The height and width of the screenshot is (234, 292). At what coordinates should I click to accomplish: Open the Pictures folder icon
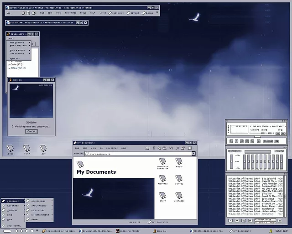click(x=163, y=179)
